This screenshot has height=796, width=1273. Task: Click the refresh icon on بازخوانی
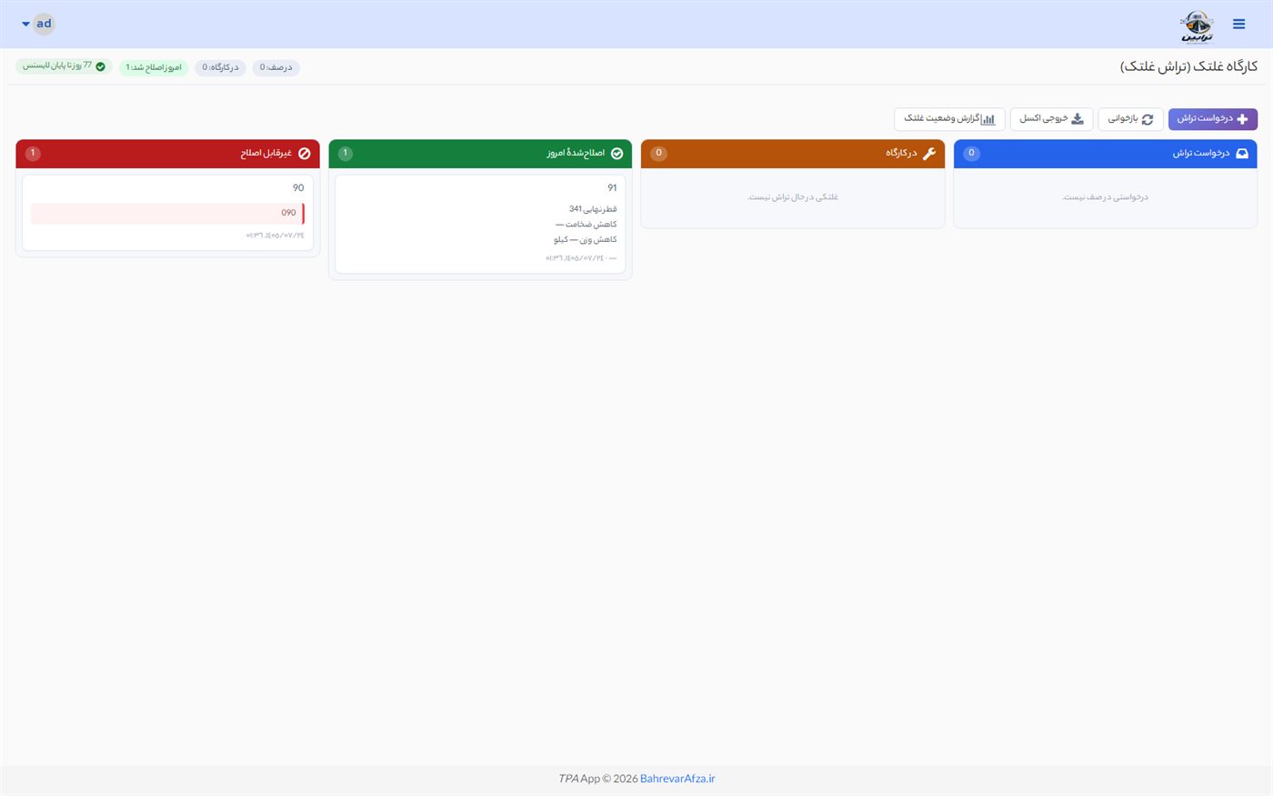[1148, 119]
